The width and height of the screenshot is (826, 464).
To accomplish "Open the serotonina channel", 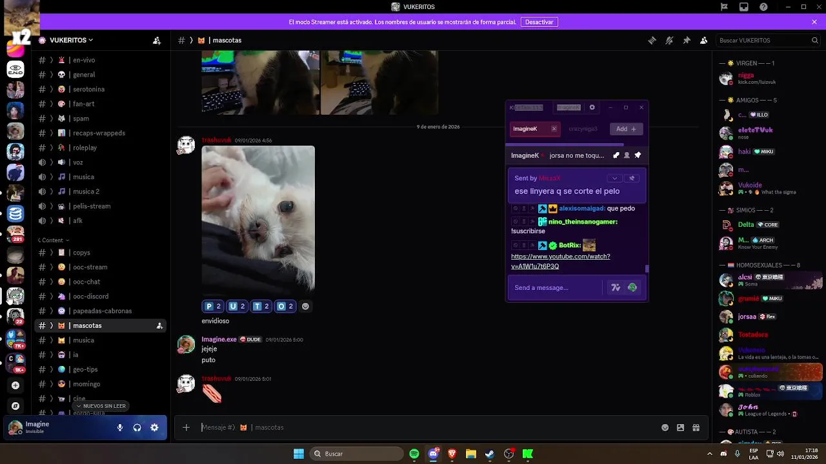I will pyautogui.click(x=101, y=89).
